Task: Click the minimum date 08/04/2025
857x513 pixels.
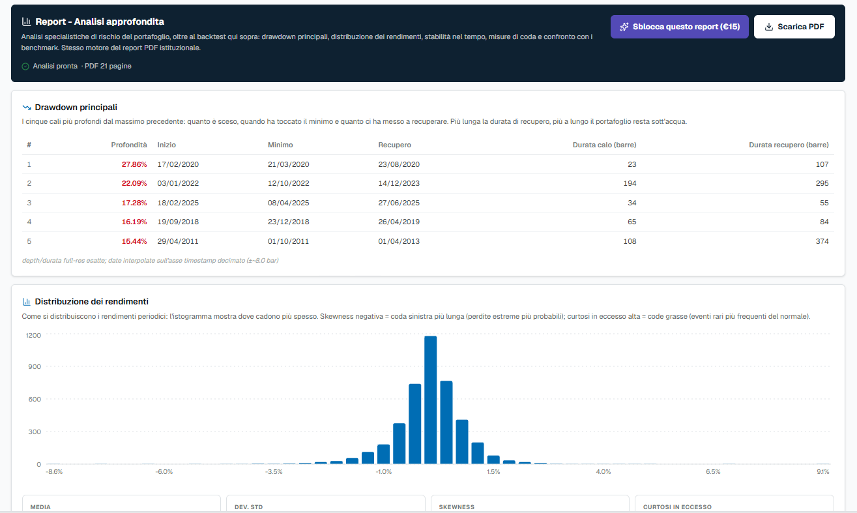Action: point(288,203)
